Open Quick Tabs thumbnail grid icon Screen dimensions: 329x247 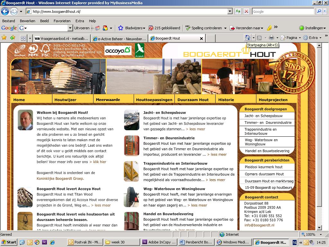pos(23,38)
